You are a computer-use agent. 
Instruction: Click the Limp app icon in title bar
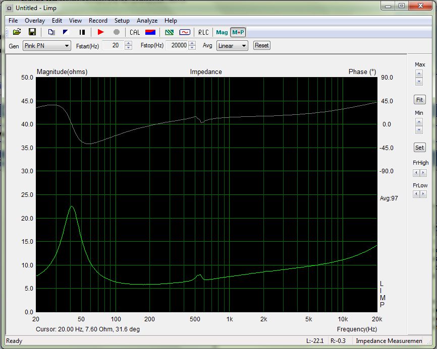pos(9,8)
